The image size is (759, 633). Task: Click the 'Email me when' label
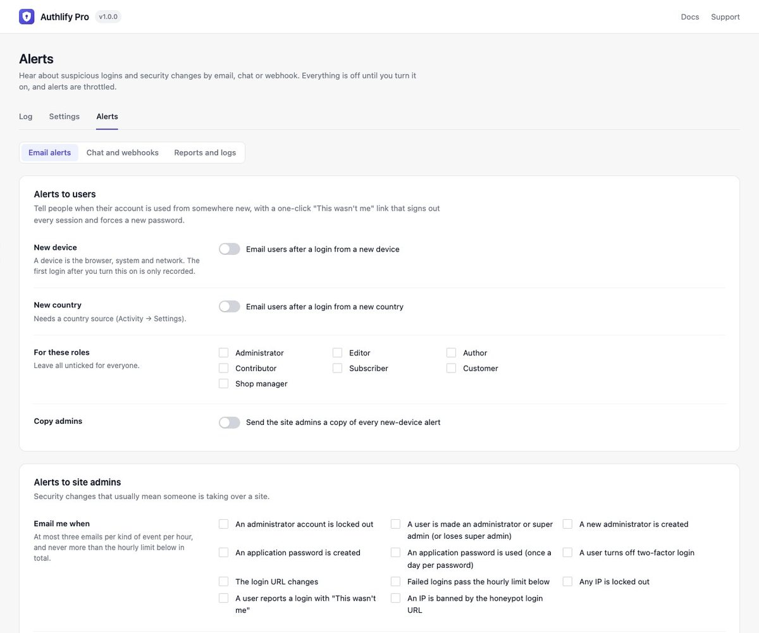(61, 524)
